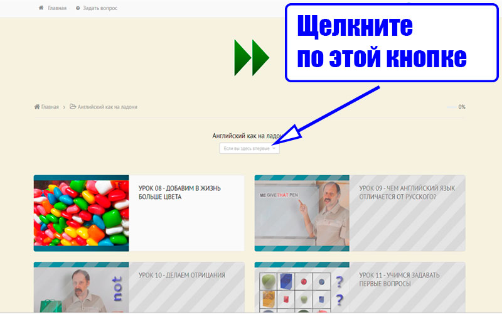The width and height of the screenshot is (502, 314).
Task: Open the Главная top menu link
Action: coord(57,8)
